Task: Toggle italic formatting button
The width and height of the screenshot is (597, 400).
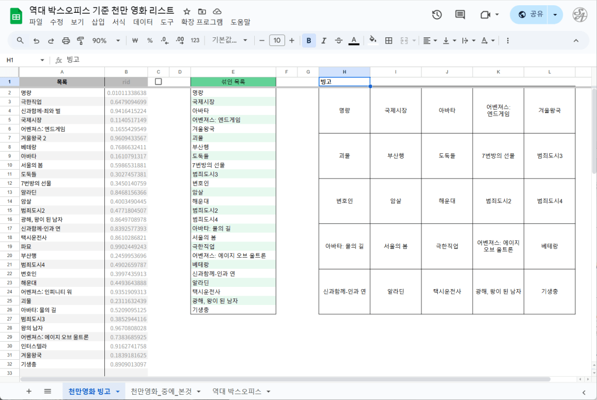Action: [324, 41]
